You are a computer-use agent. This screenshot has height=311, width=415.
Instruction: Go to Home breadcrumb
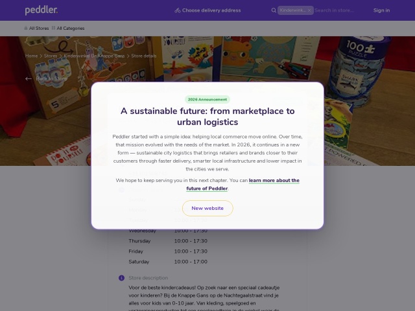[32, 56]
